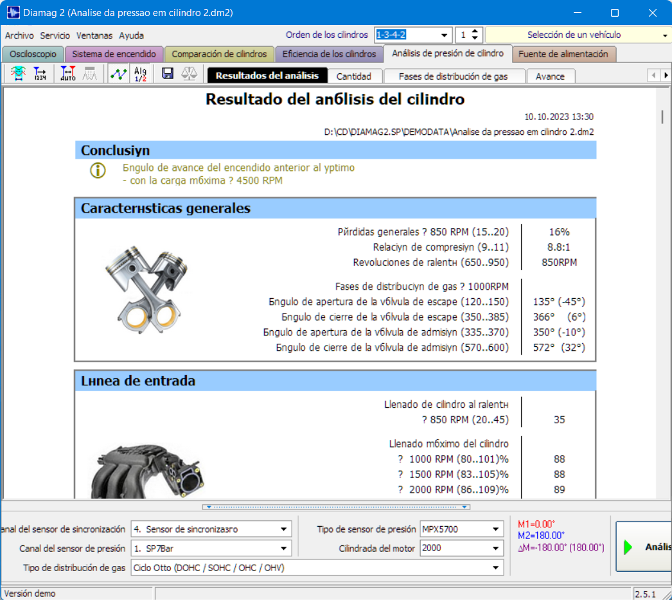Click the AUTO markers toolbar icon

click(x=67, y=74)
